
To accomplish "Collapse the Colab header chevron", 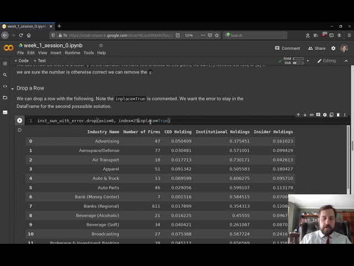I will click(346, 61).
